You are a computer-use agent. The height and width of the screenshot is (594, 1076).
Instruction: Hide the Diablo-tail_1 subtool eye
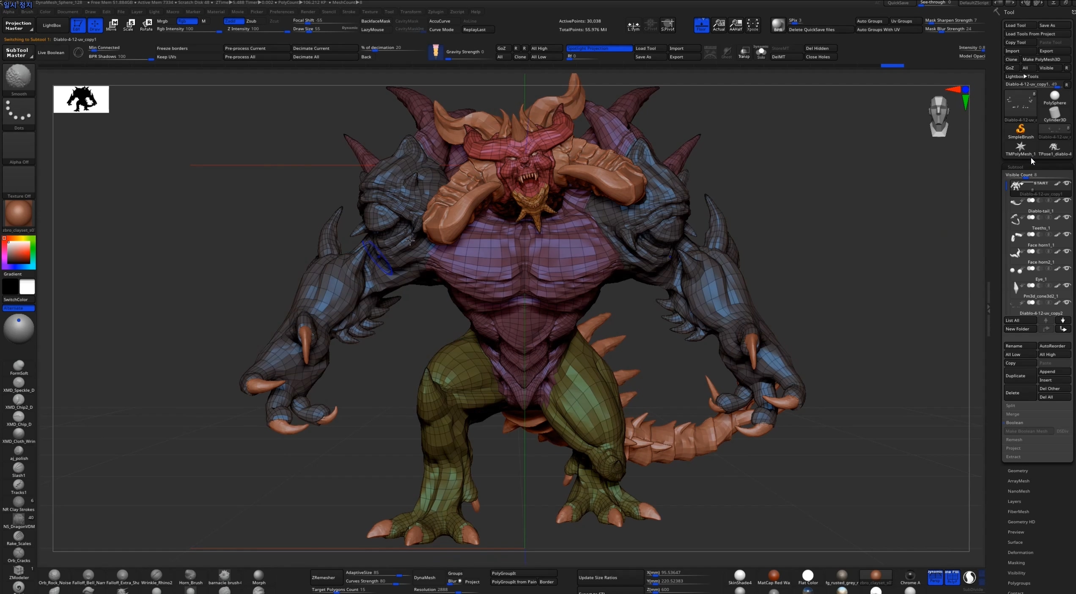1067,200
